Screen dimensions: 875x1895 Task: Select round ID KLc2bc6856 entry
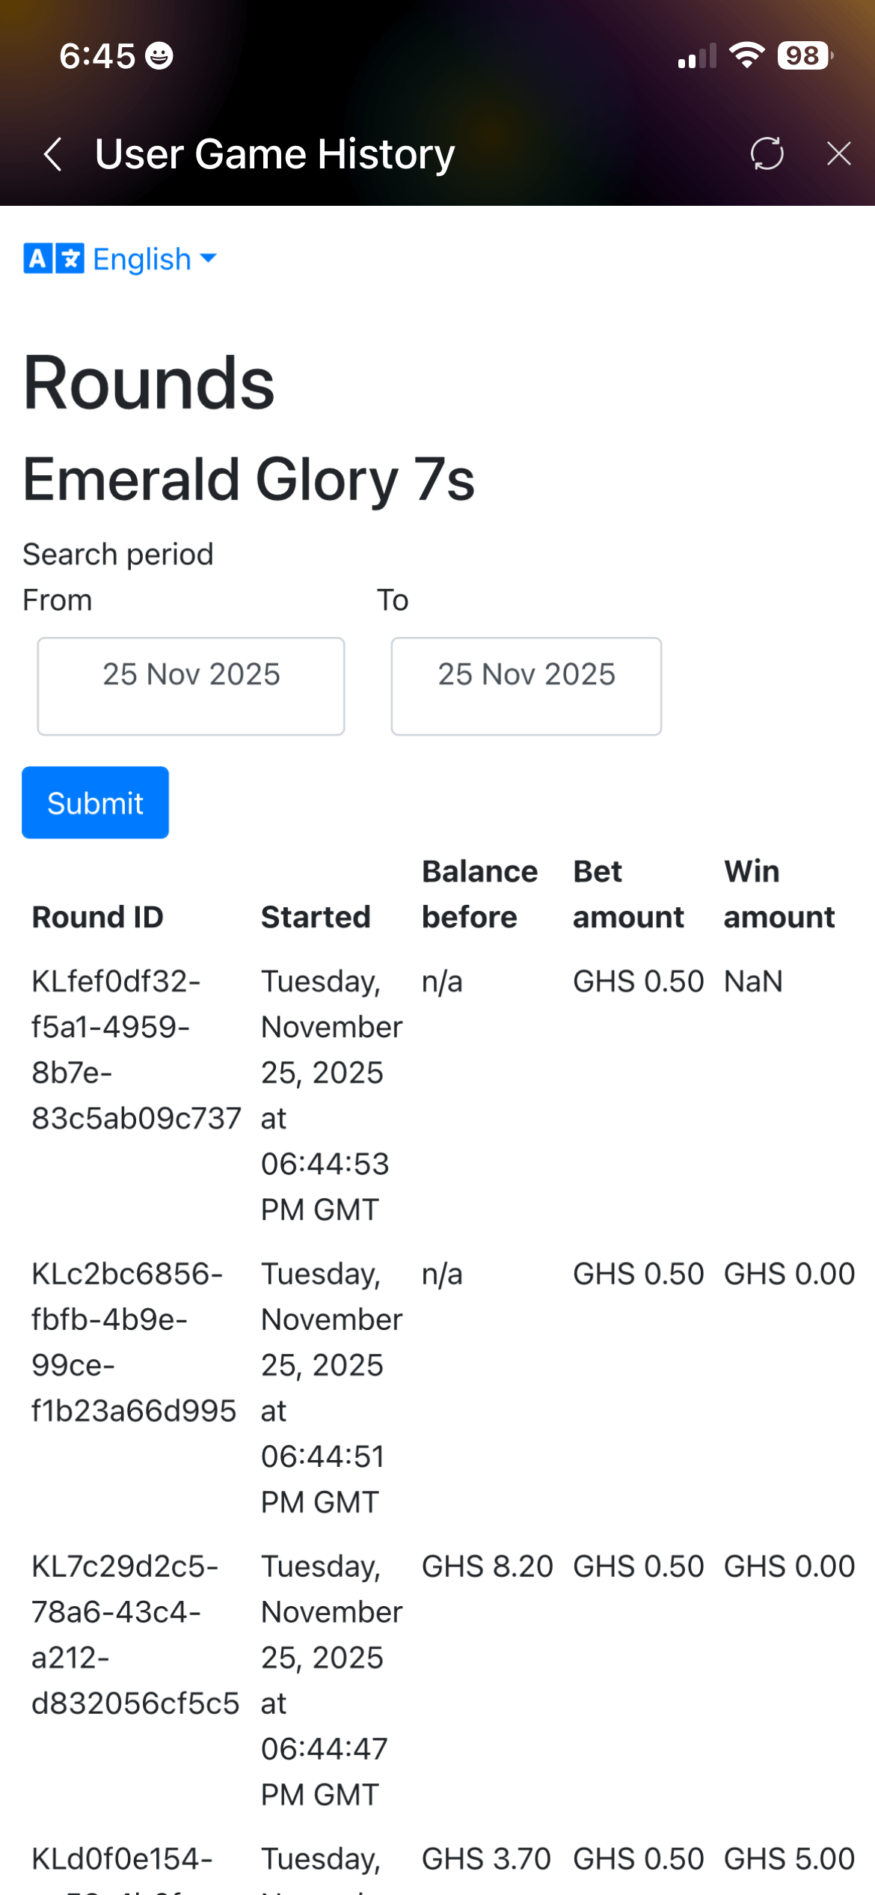point(133,1342)
